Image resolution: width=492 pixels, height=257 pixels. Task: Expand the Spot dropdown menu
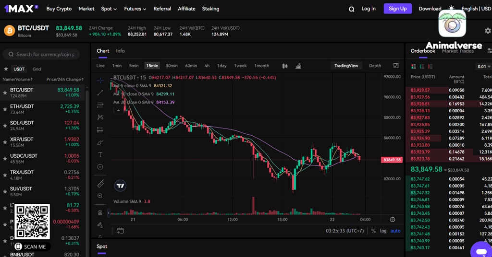pyautogui.click(x=109, y=9)
